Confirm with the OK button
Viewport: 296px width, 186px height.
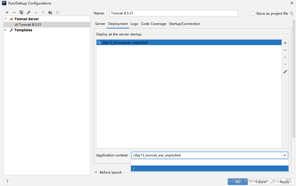pos(237,182)
